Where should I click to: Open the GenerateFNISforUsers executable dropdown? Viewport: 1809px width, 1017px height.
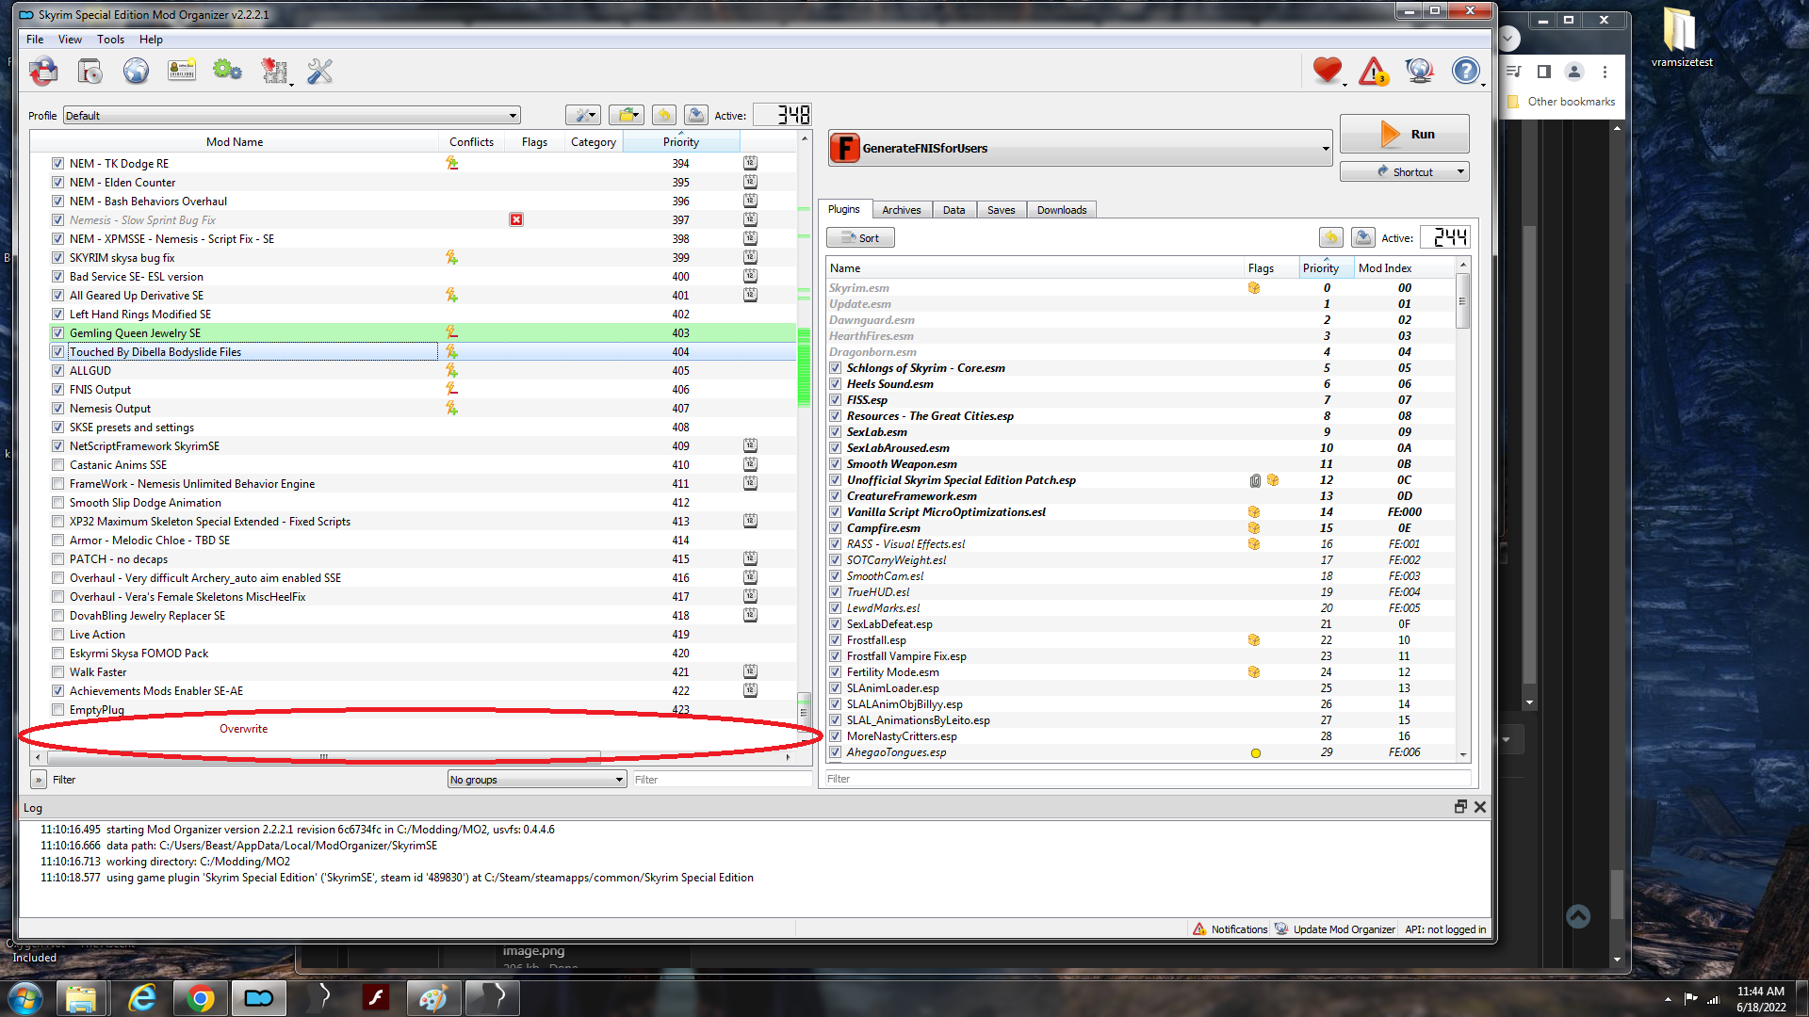pyautogui.click(x=1080, y=148)
